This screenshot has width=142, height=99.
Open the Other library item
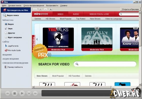(11, 33)
